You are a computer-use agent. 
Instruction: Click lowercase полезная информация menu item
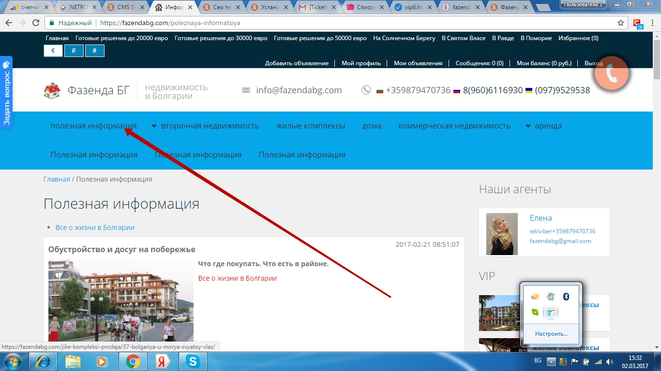pos(93,126)
